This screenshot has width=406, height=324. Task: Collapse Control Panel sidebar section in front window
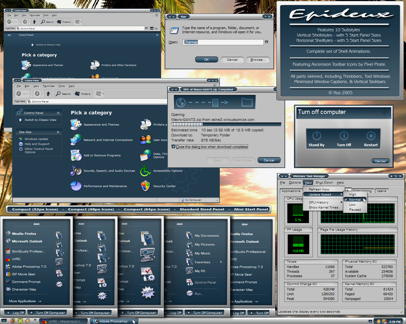[58, 113]
